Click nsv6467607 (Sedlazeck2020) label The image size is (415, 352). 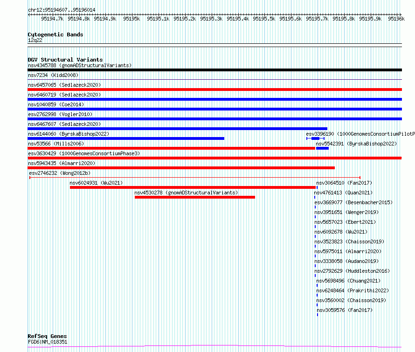point(64,124)
